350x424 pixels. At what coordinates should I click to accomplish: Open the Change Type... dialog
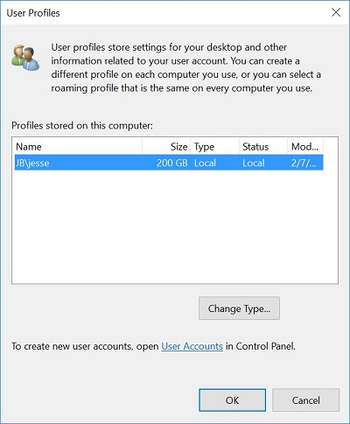point(239,309)
